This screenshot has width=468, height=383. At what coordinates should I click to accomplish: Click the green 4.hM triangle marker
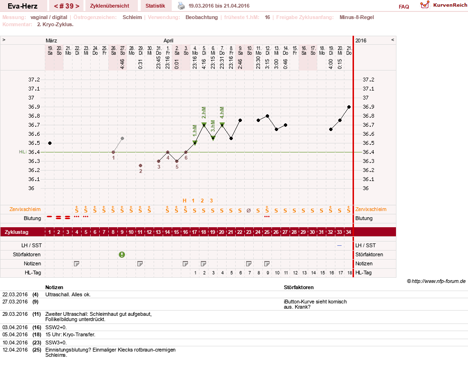click(x=222, y=125)
